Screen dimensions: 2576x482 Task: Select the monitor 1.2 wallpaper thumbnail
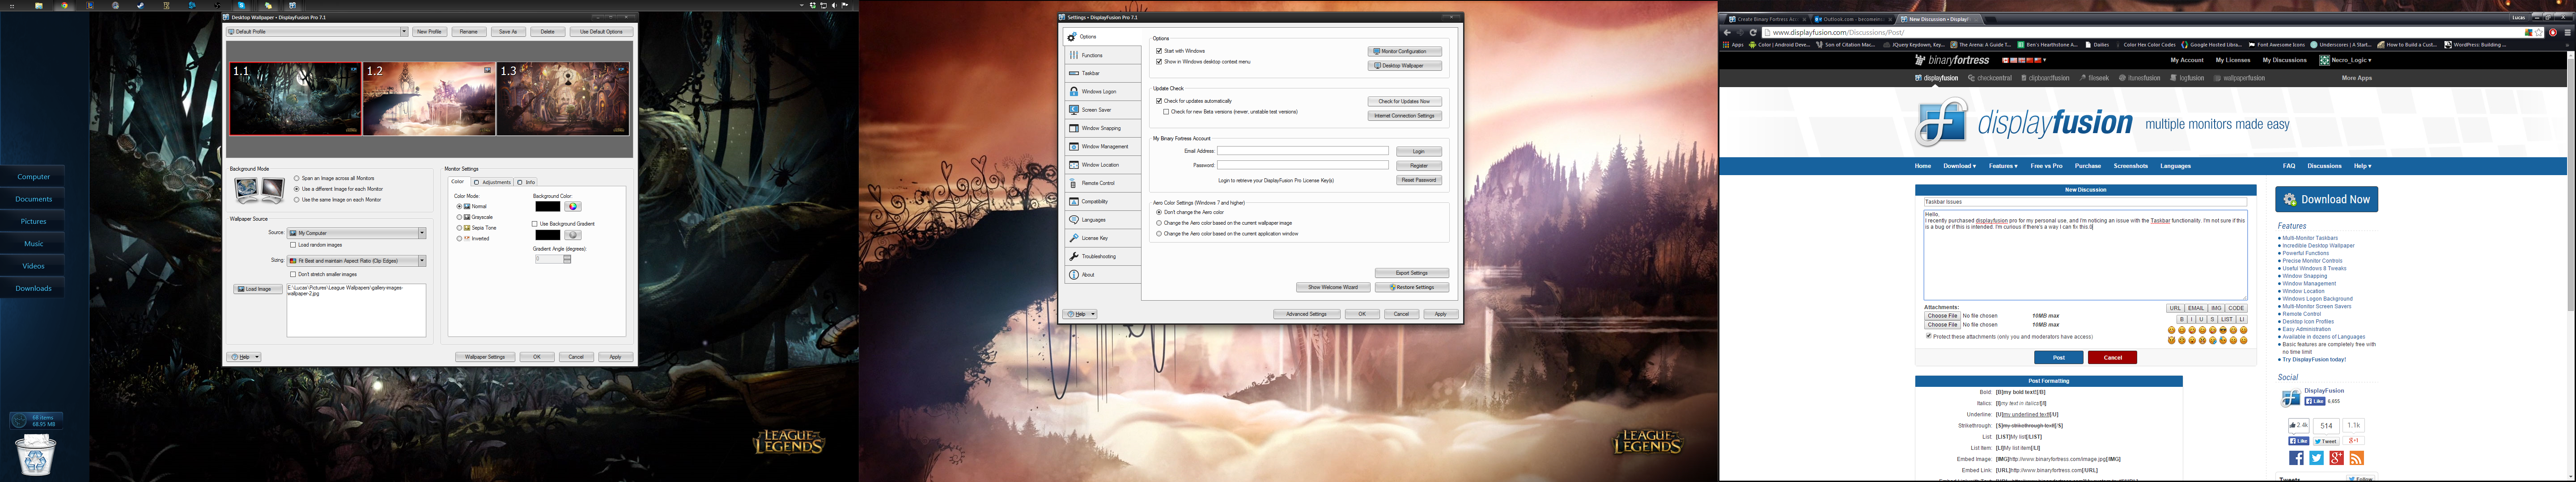(429, 99)
